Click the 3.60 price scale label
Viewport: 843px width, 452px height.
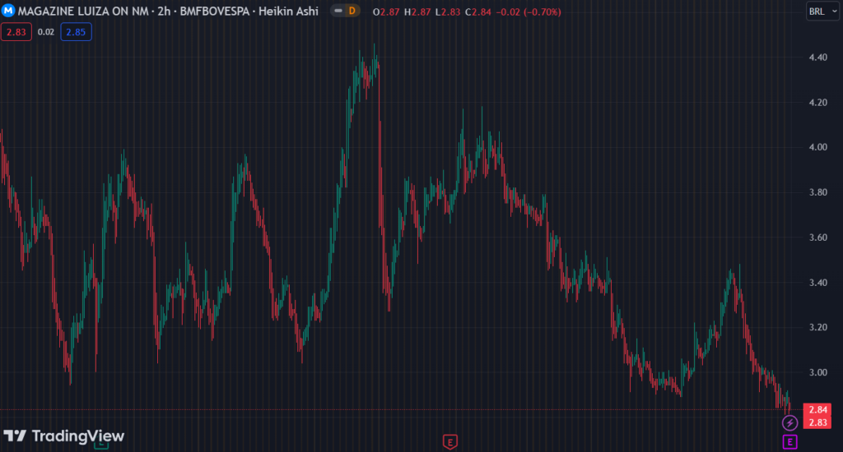[817, 238]
